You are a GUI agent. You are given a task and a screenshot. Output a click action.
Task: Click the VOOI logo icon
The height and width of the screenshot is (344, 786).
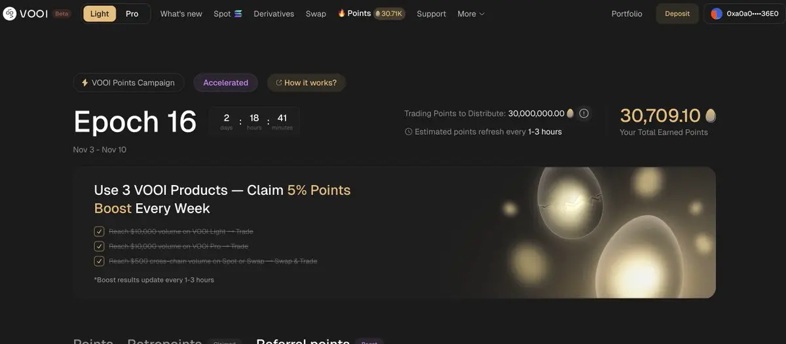(x=10, y=14)
